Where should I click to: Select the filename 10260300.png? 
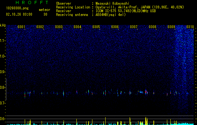(18, 8)
